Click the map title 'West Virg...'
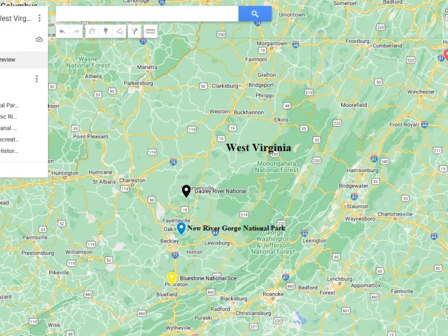 point(15,19)
